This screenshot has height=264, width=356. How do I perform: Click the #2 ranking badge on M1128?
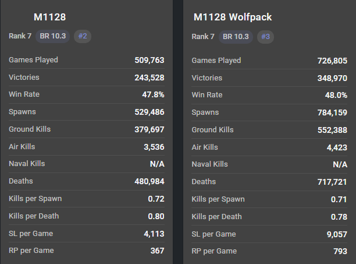click(83, 36)
